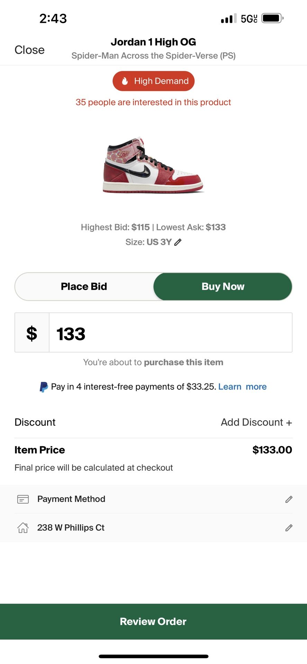Image resolution: width=307 pixels, height=664 pixels.
Task: Tap the Spider-Verse product subtitle
Action: (153, 55)
